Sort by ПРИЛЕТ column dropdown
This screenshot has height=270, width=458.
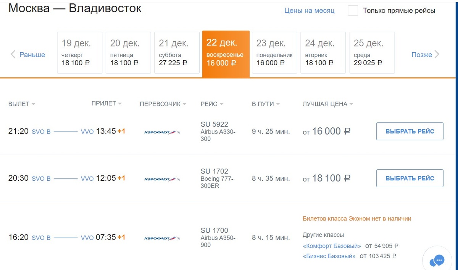[106, 104]
